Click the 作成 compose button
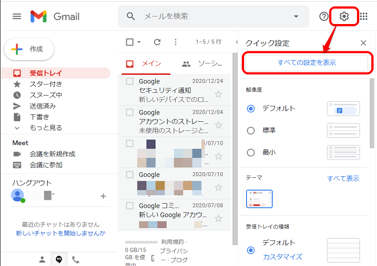This screenshot has height=266, width=377. [29, 49]
